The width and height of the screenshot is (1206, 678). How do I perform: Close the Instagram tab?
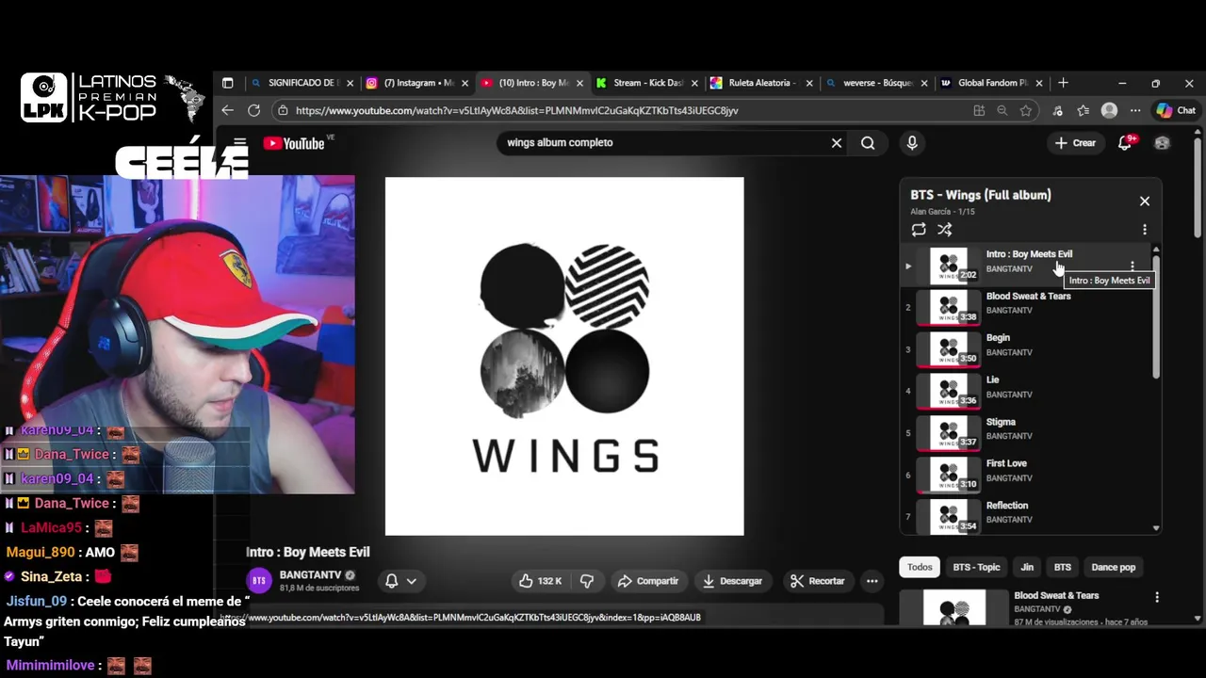coord(464,83)
